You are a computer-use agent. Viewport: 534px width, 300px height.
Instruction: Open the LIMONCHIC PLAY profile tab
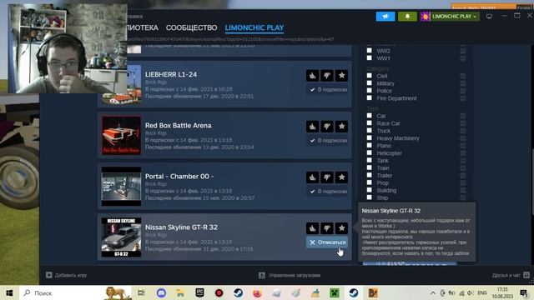click(254, 27)
